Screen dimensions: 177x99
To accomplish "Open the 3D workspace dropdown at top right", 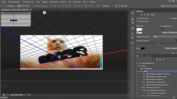I will (169, 6).
